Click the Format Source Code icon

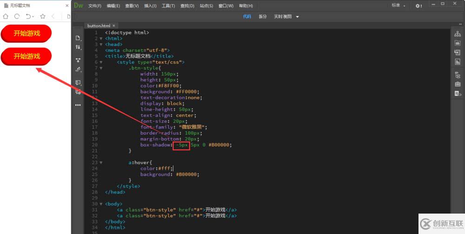(78, 70)
